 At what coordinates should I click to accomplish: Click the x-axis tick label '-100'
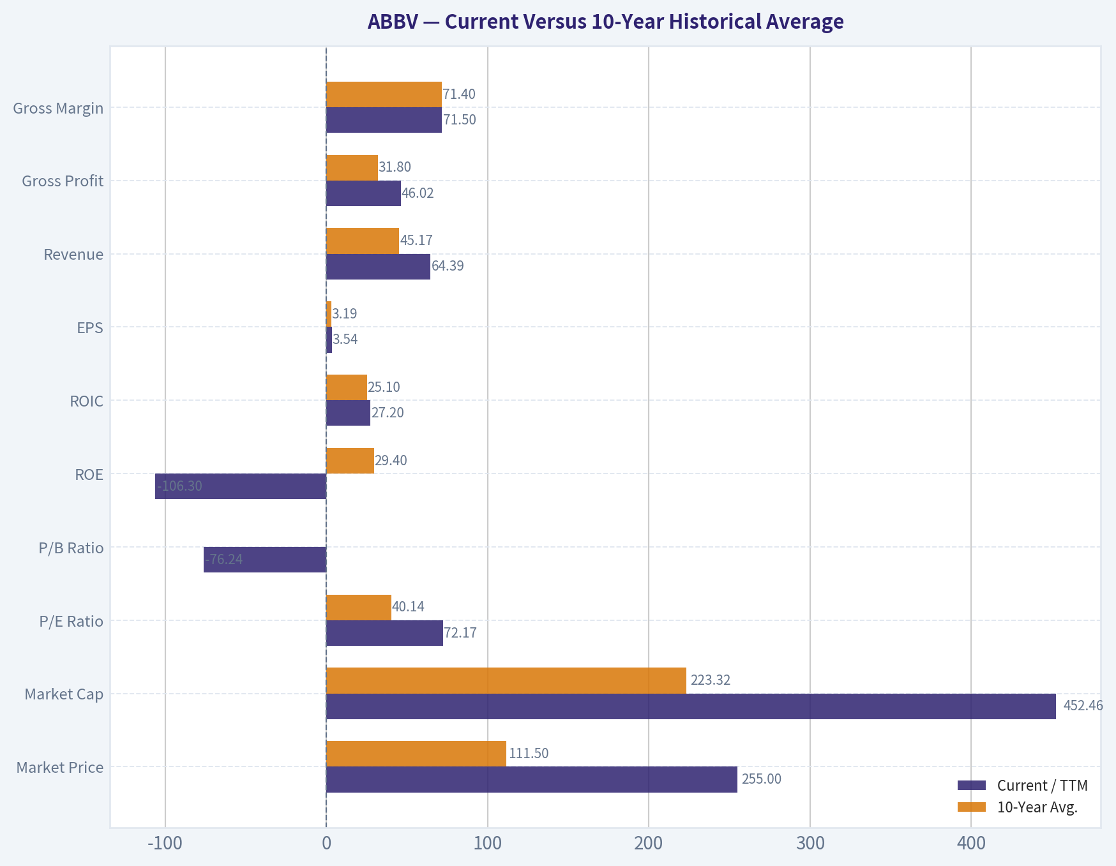coord(165,843)
